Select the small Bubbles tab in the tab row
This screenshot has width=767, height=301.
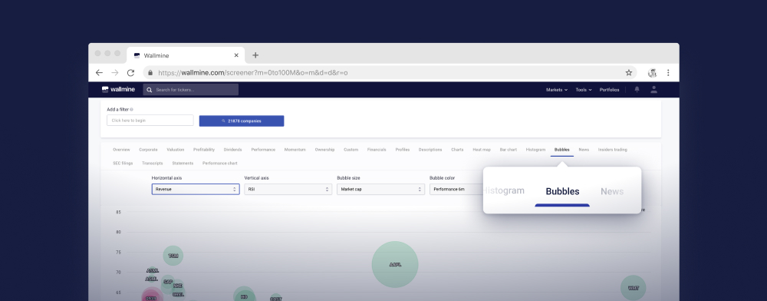coord(562,150)
